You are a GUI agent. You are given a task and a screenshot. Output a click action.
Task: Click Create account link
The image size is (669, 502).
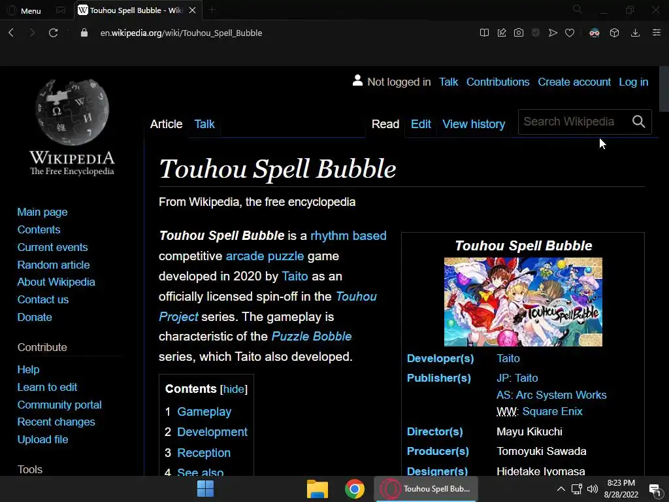574,82
